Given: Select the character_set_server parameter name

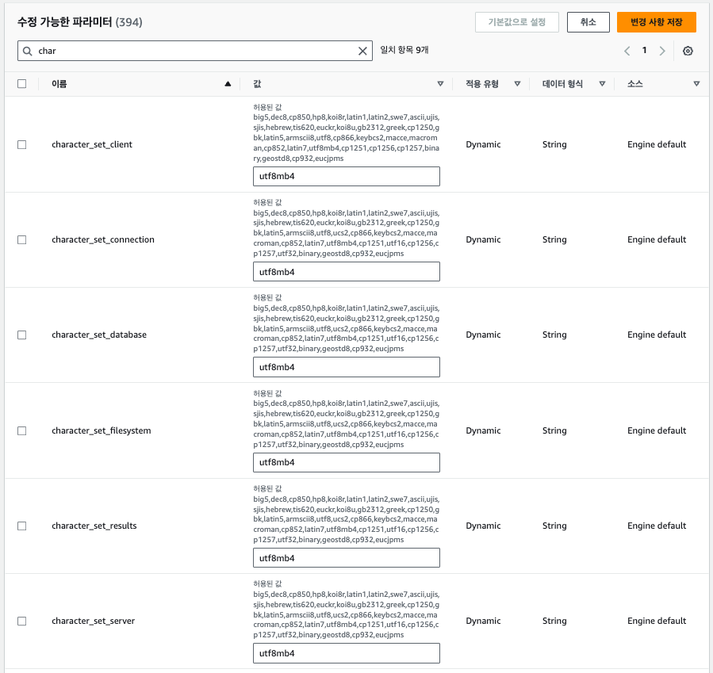Looking at the screenshot, I should click(94, 621).
